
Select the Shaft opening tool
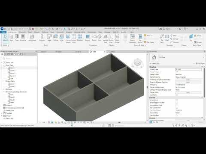[x=167, y=38]
